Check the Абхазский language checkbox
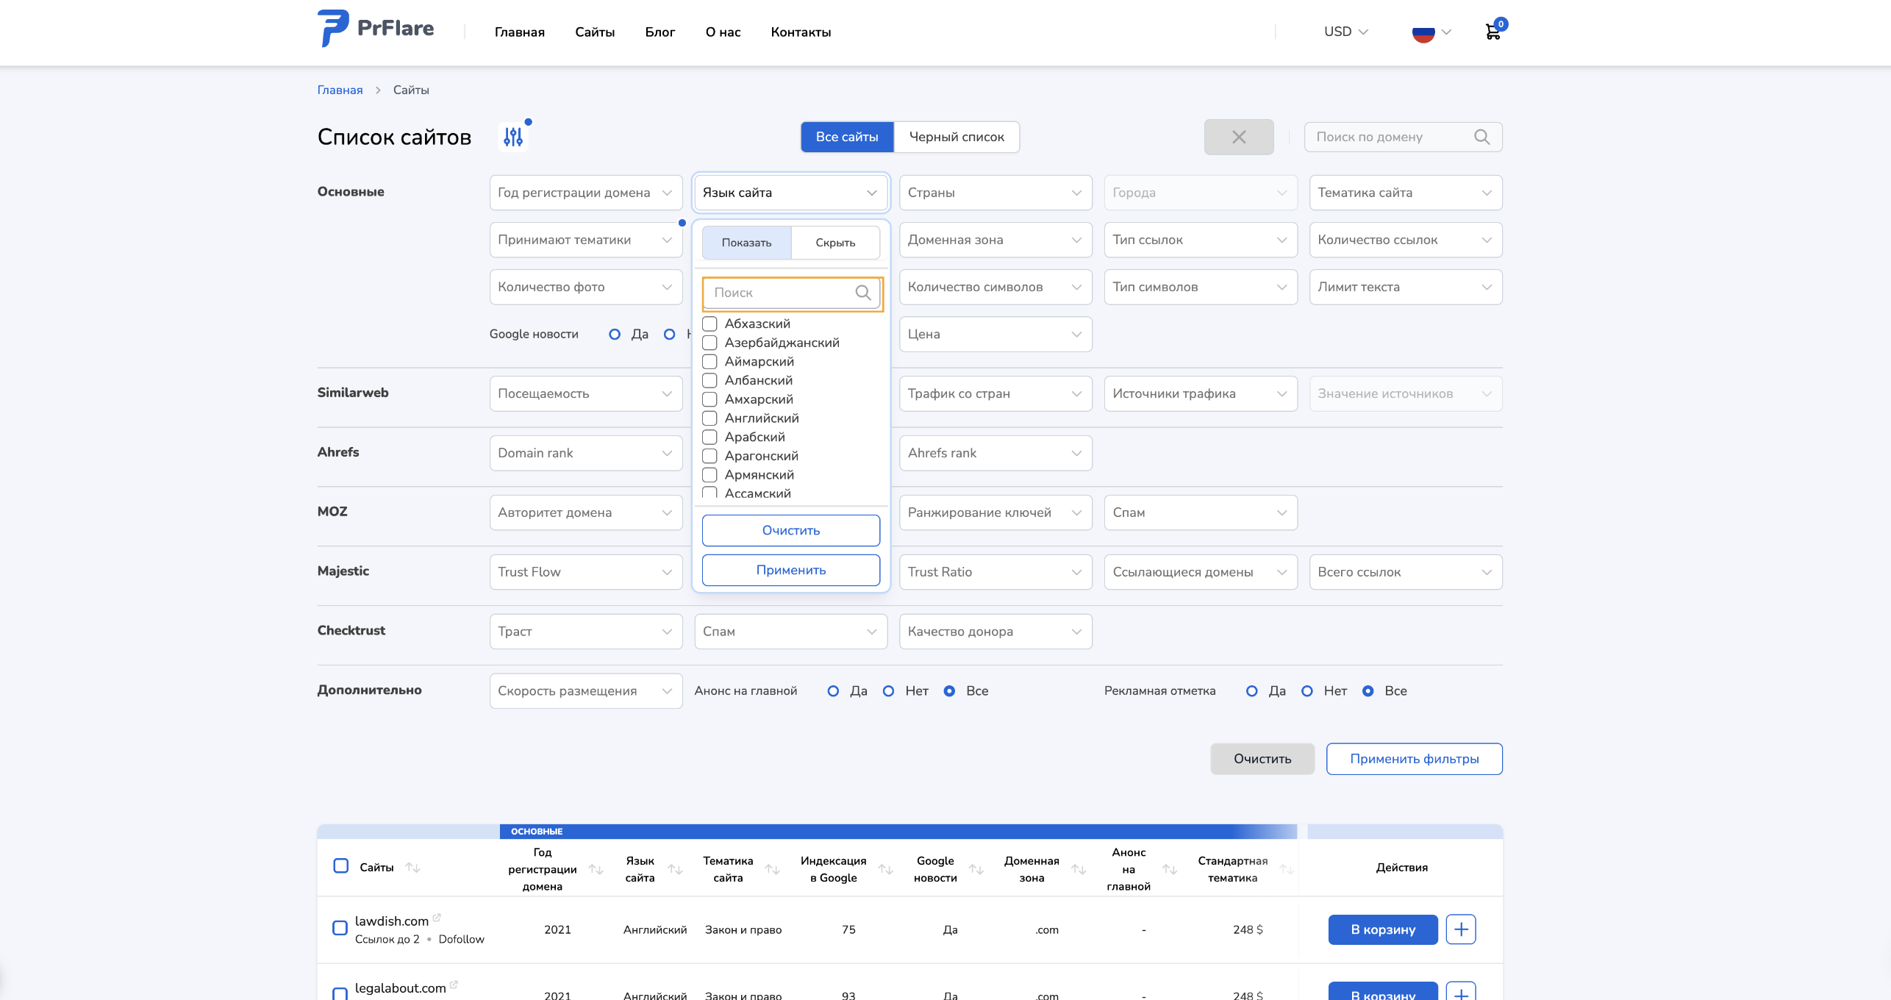Screen dimensions: 1891x1000 tap(709, 324)
